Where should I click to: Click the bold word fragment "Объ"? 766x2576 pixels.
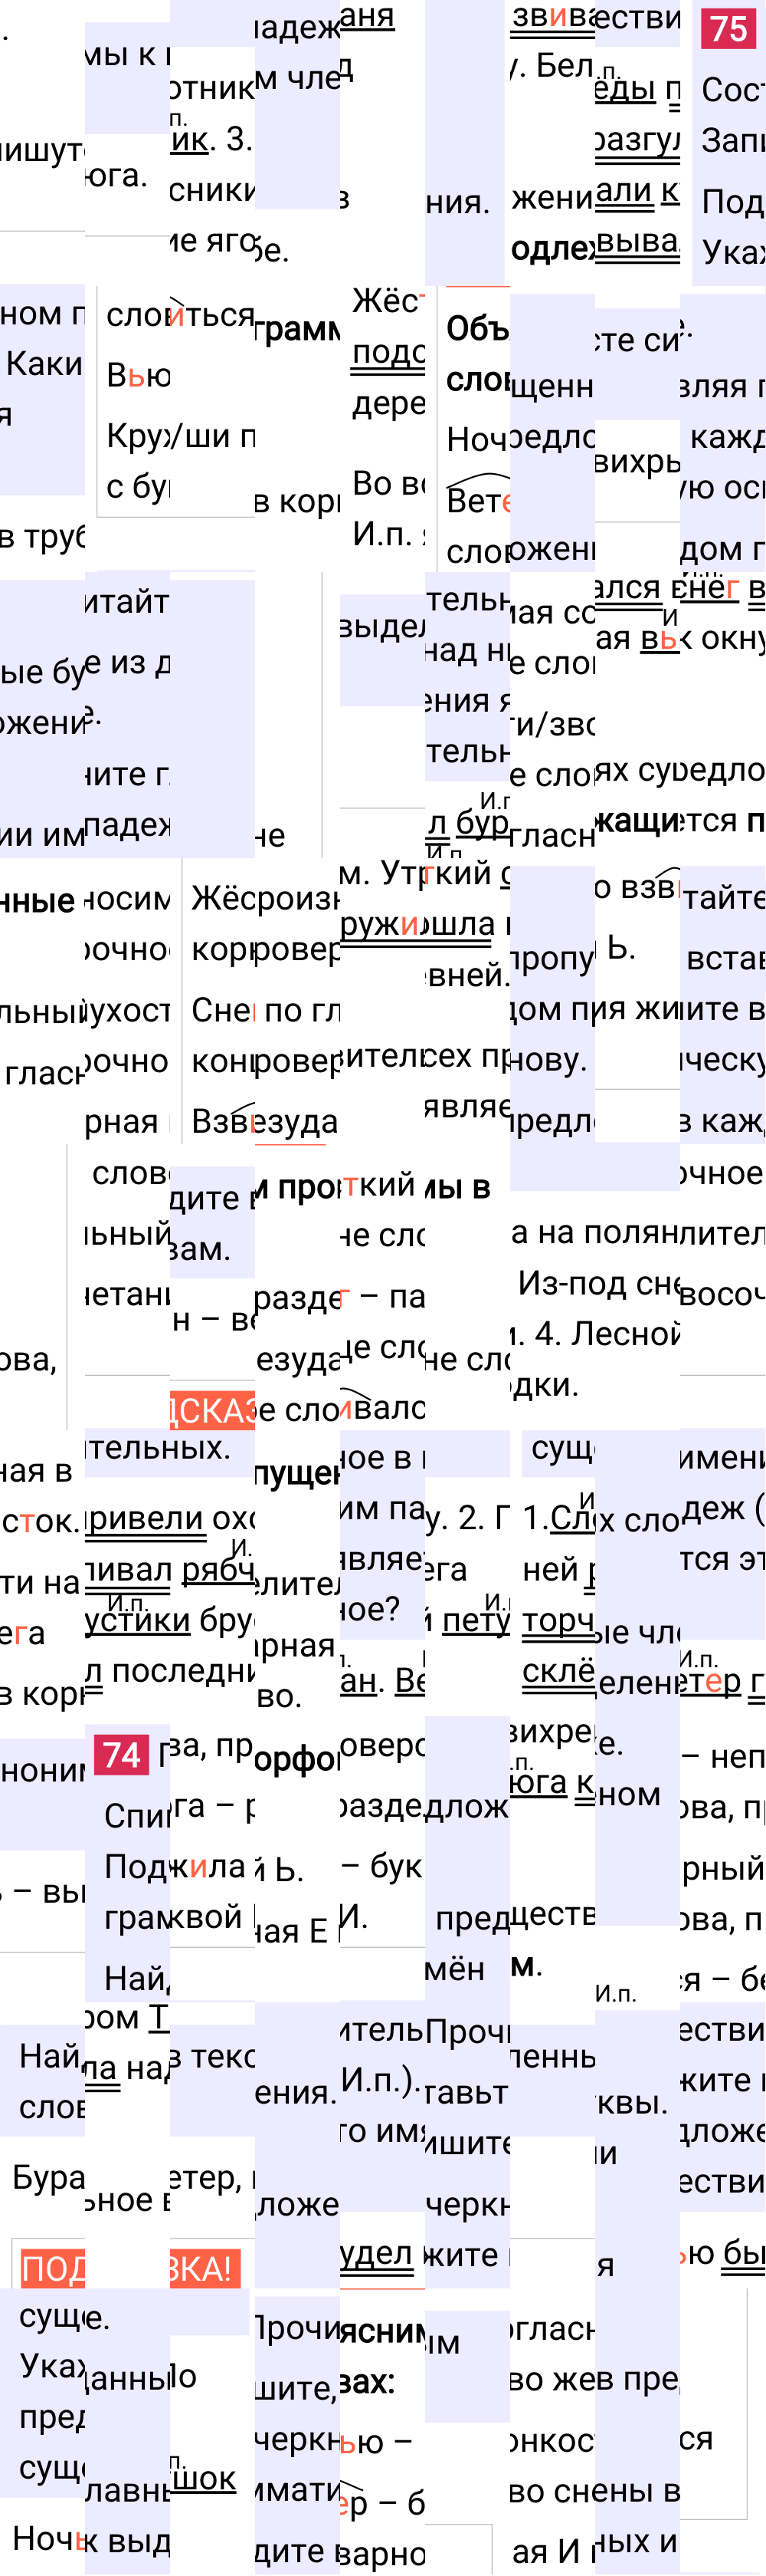click(x=477, y=329)
